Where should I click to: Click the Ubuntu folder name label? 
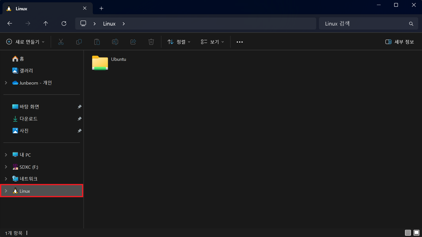click(x=119, y=59)
